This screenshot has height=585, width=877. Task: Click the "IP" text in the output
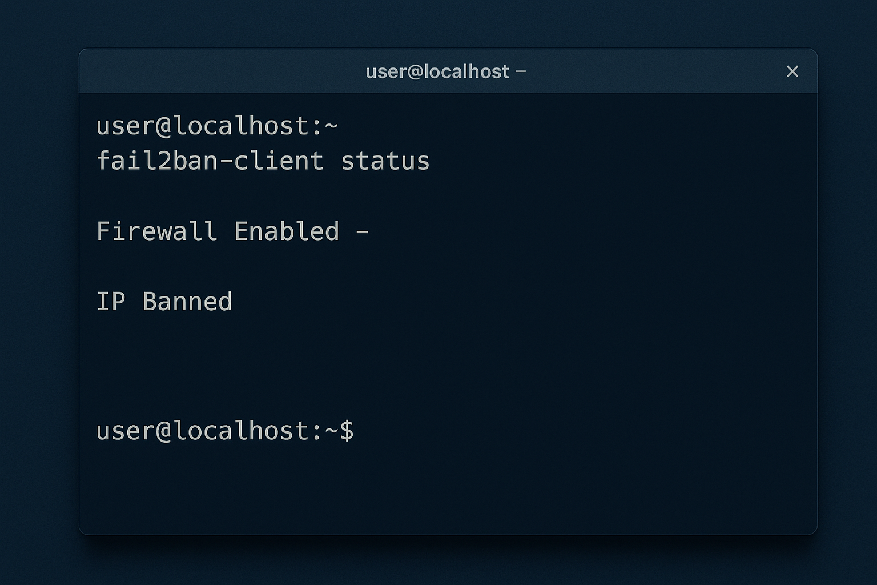[x=111, y=302]
